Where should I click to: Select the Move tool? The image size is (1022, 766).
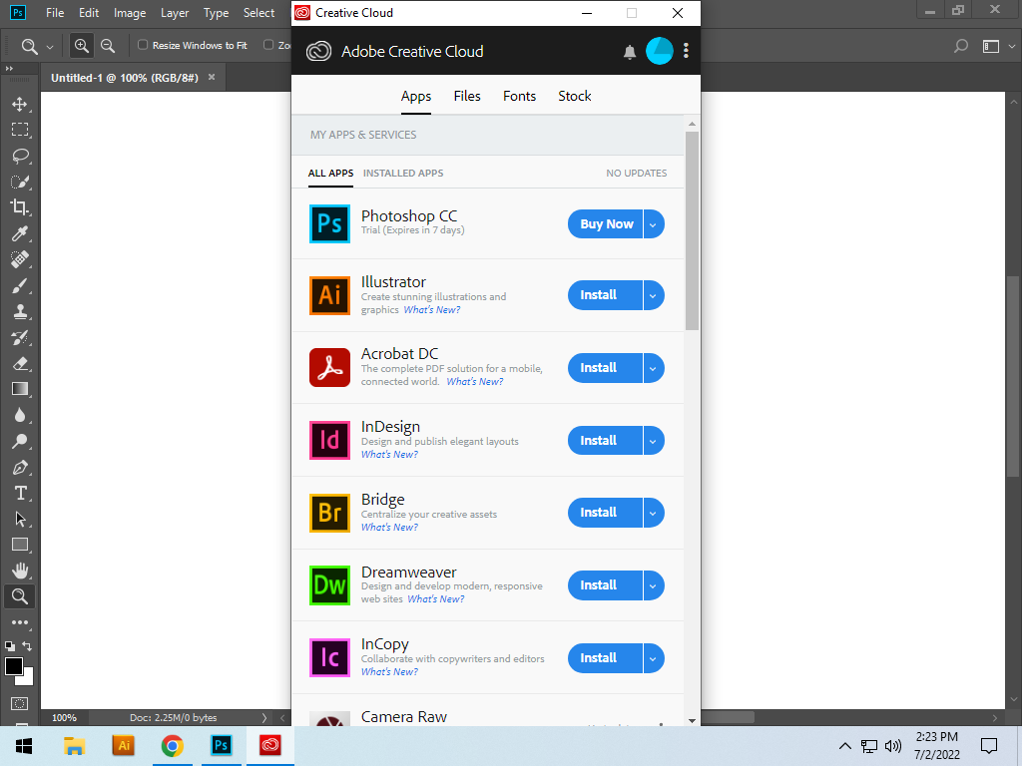20,103
